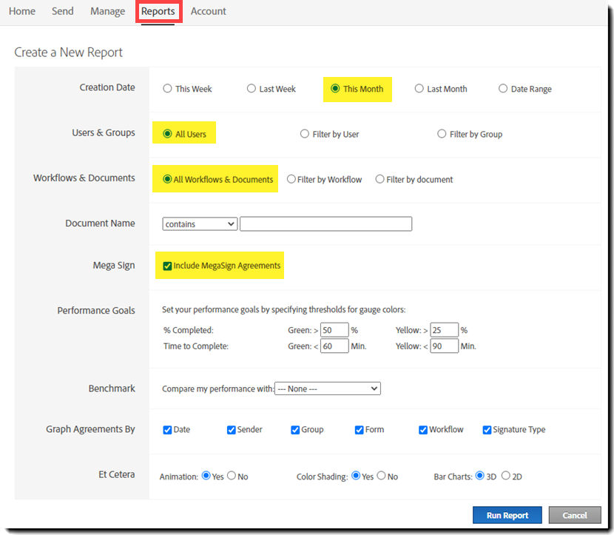This screenshot has height=535, width=614.
Task: Select Filter by document option
Action: click(379, 179)
